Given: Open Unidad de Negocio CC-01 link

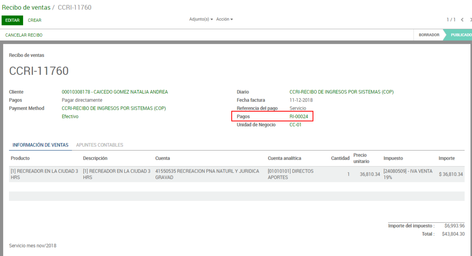Looking at the screenshot, I should pyautogui.click(x=295, y=125).
